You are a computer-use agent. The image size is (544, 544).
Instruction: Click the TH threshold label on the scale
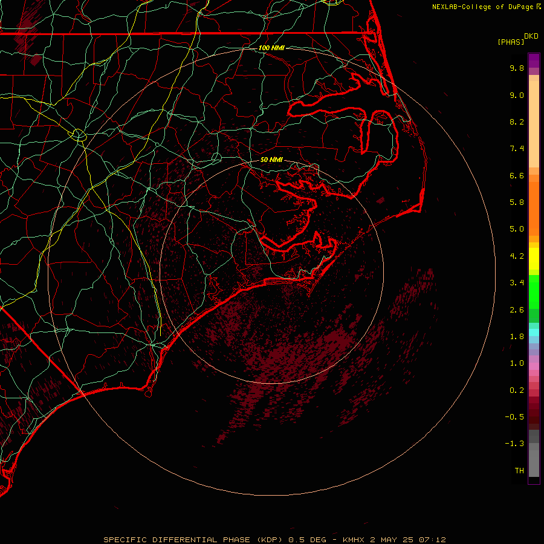coord(519,471)
